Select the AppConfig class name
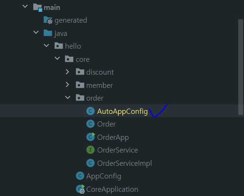Image resolution: width=244 pixels, height=196 pixels. [x=104, y=176]
